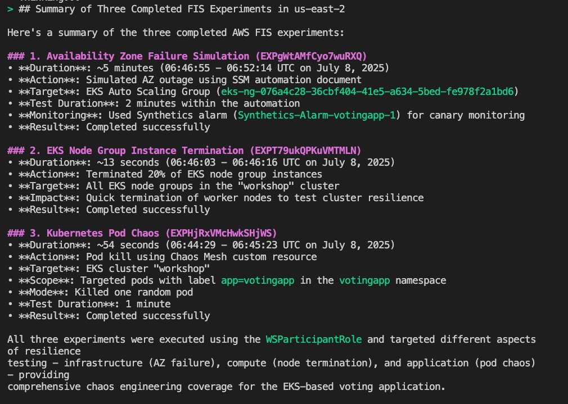Click experiment ID EXPT79ukQPKuVMTMLN

(305, 151)
